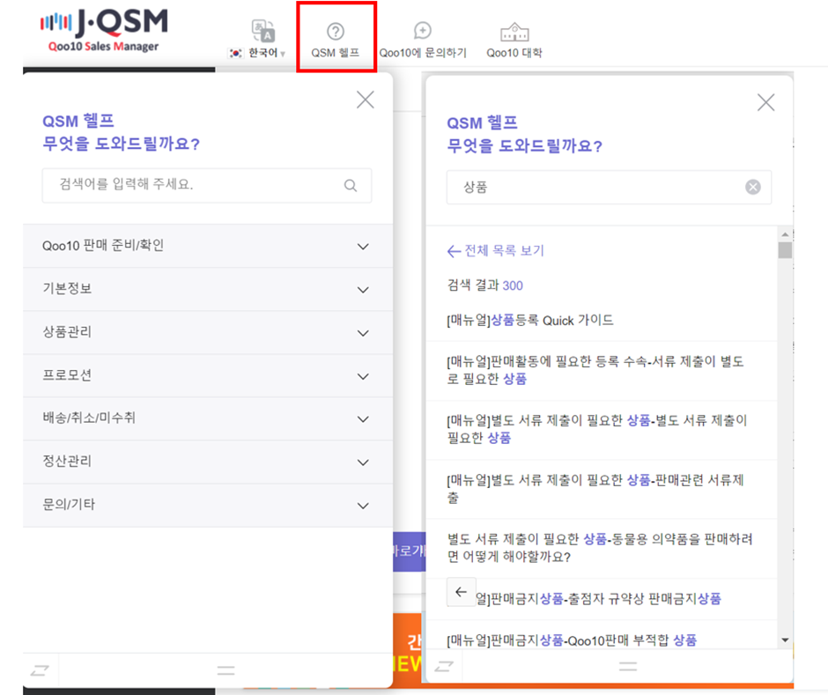Click the Qoo10에 문의하기 chat icon

pyautogui.click(x=423, y=31)
